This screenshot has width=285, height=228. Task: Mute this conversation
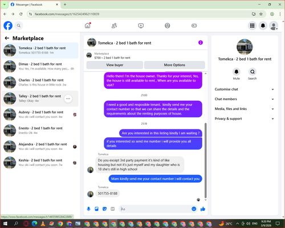[x=237, y=72]
